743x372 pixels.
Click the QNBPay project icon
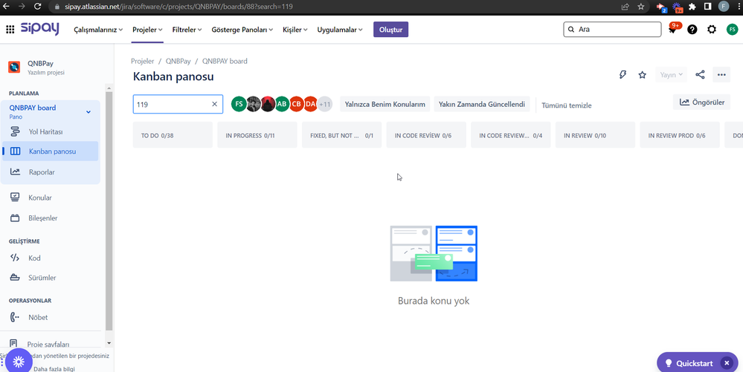14,68
